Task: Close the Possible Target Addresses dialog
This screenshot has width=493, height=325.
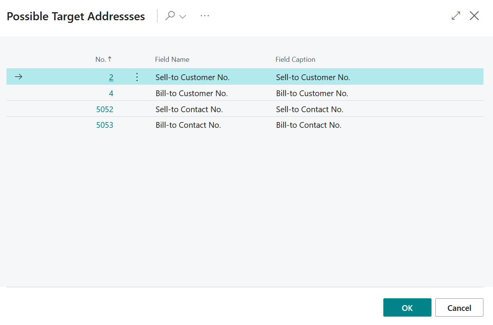Action: tap(474, 16)
